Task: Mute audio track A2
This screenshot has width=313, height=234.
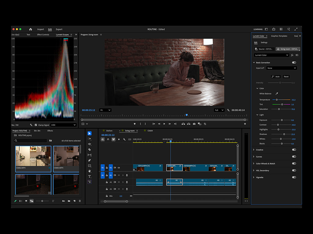Action: (119, 182)
